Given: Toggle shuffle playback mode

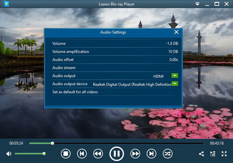Looking at the screenshot, I should pyautogui.click(x=167, y=154).
